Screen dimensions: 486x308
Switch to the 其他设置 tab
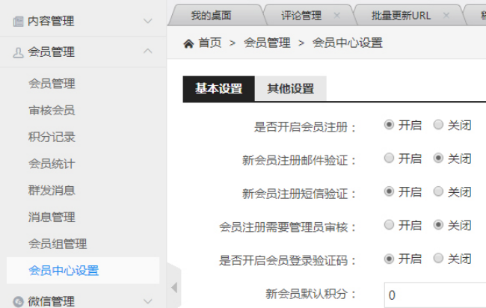(x=290, y=89)
